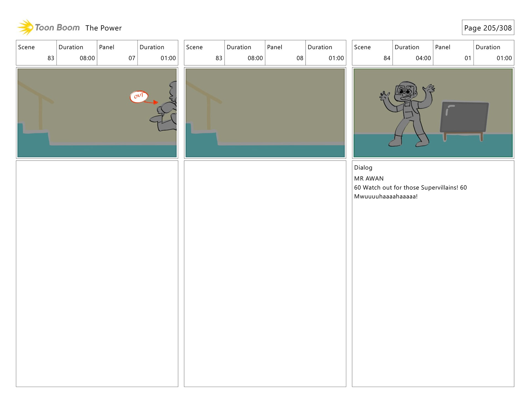This screenshot has width=531, height=411.
Task: Click 'The Power' project title
Action: pos(103,28)
